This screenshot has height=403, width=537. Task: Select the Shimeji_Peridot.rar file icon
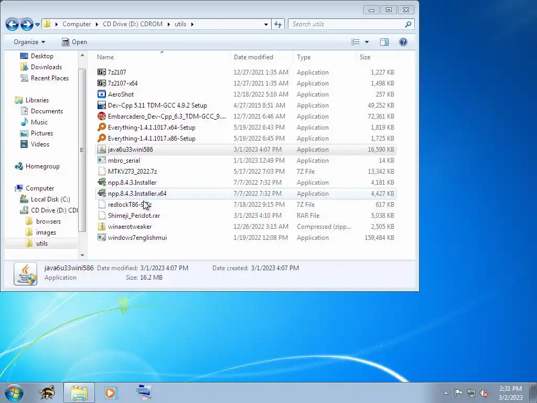coord(101,215)
